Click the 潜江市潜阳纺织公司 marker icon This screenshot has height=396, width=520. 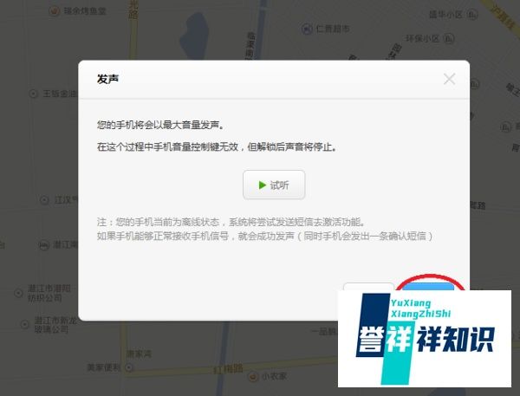point(18,293)
